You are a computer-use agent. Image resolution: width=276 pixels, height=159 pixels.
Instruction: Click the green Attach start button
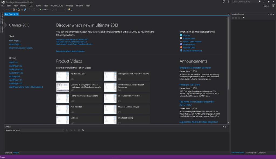[40, 9]
